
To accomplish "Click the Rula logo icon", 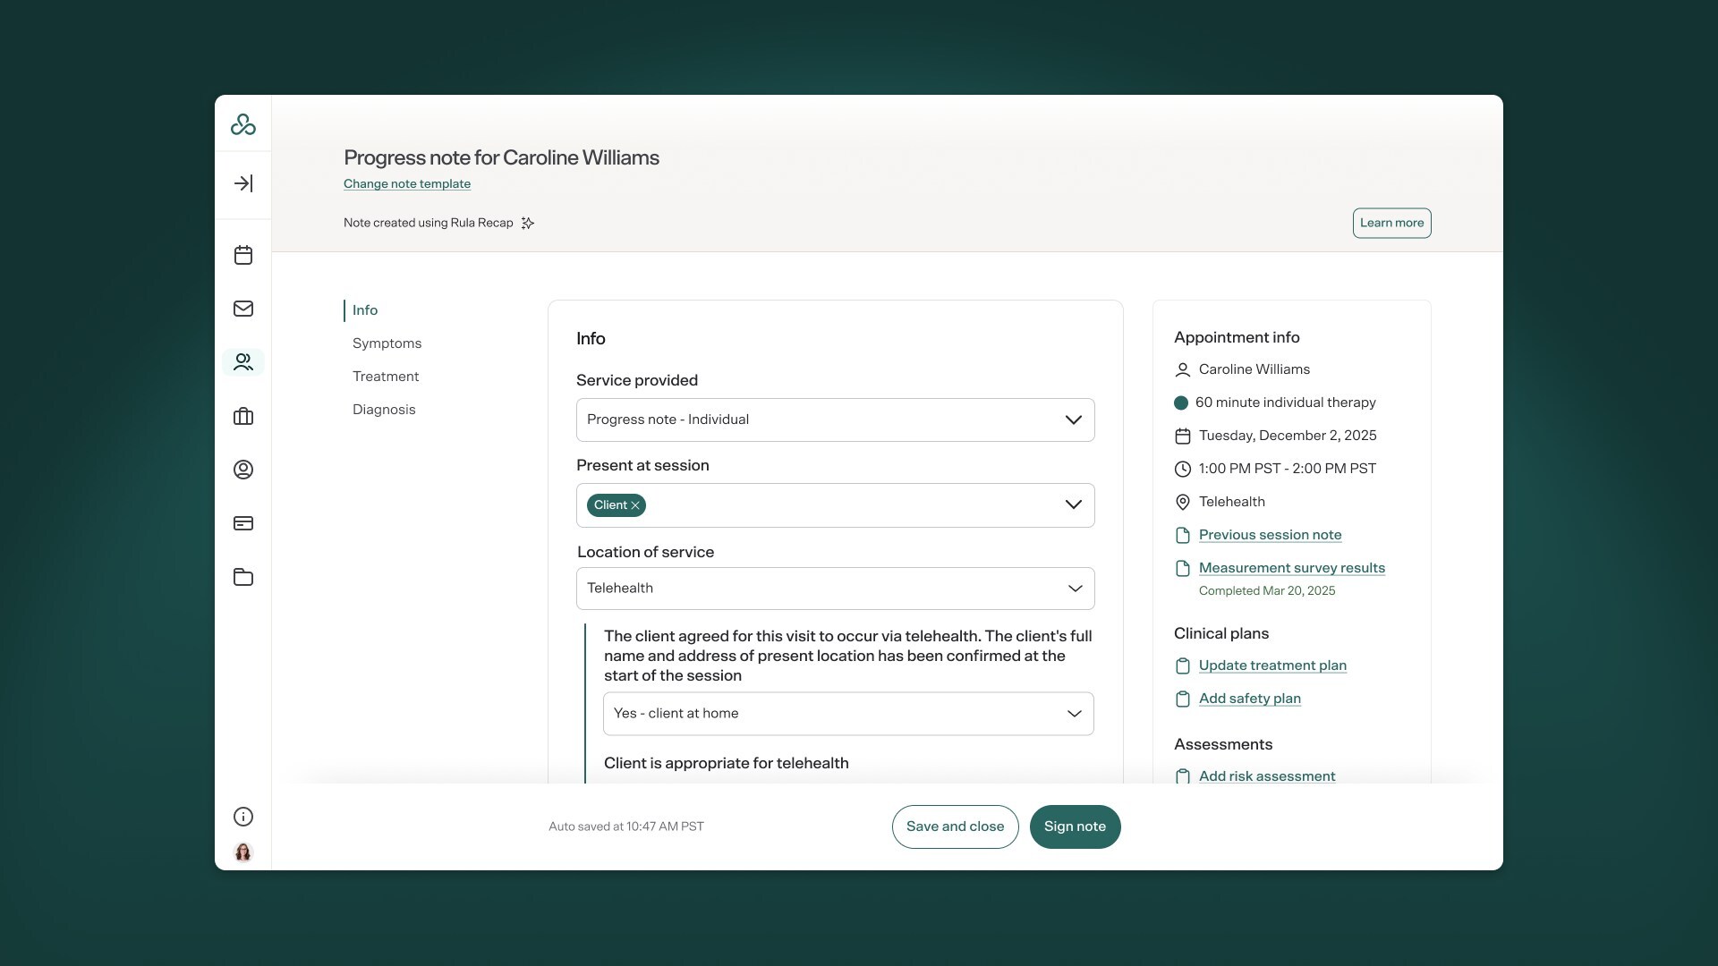I will (242, 124).
